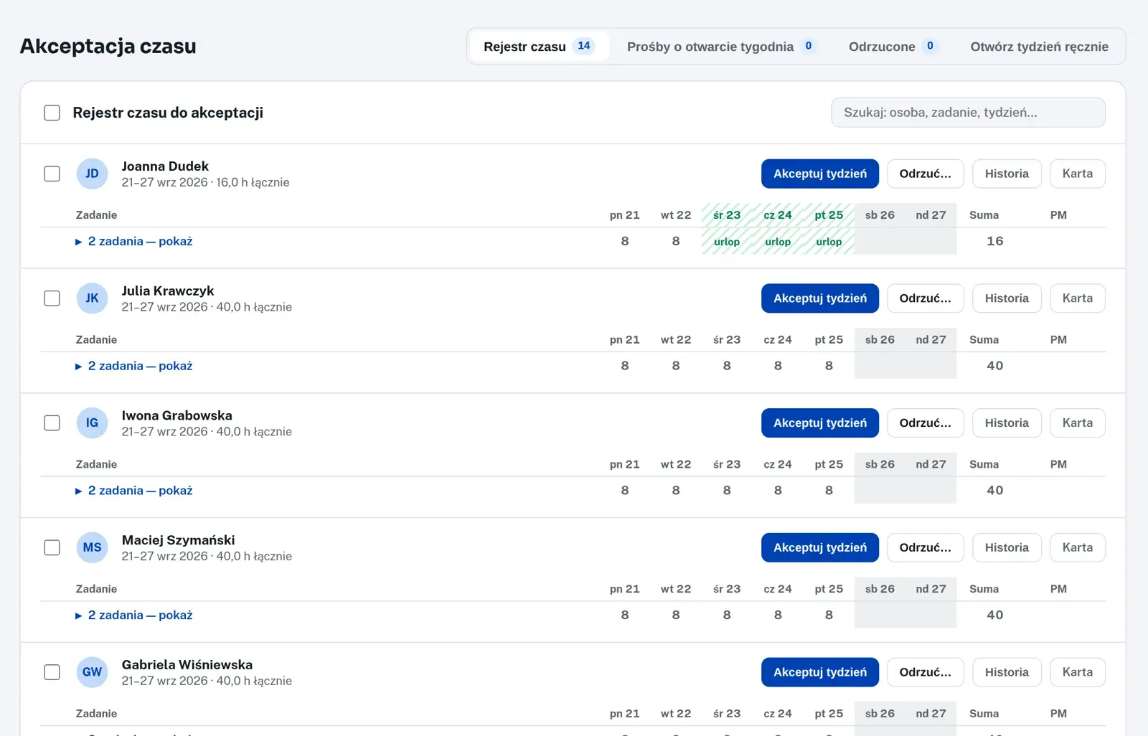The image size is (1148, 736).
Task: Expand Julia Krawczyk's 2 zadania list
Action: (134, 366)
